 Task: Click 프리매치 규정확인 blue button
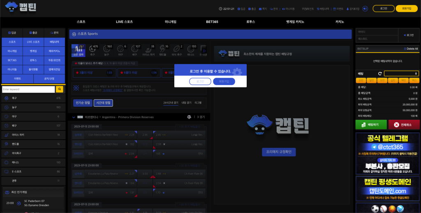(279, 152)
